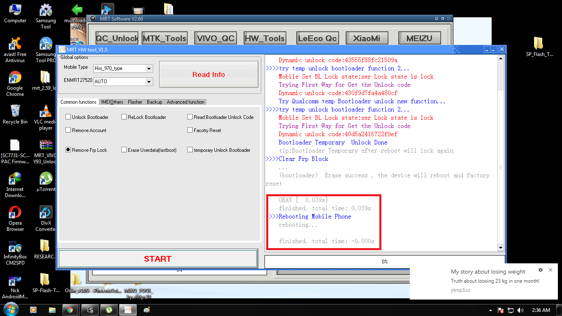The image size is (562, 316).
Task: Show hidden system tray icons
Action: coord(490,310)
